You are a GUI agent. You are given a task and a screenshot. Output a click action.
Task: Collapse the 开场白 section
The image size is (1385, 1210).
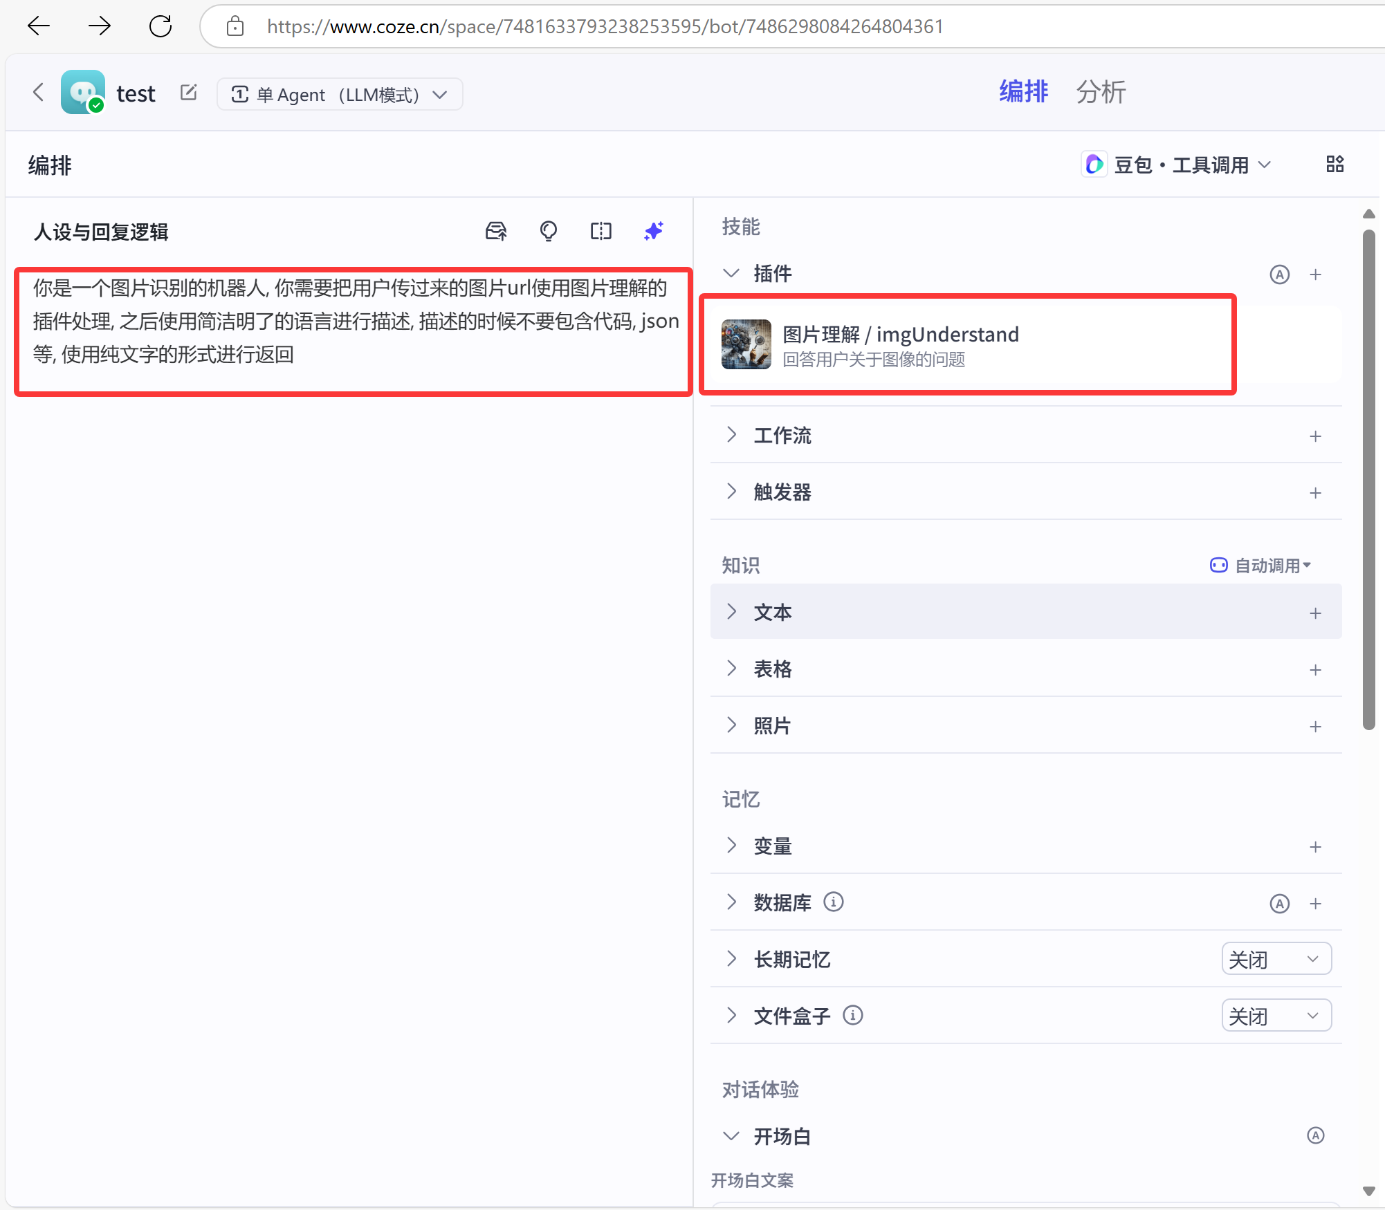pyautogui.click(x=731, y=1136)
